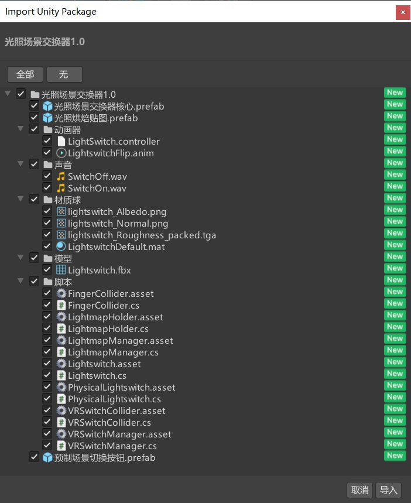
Task: Click the folder icon of 动画器
Action: (x=48, y=129)
